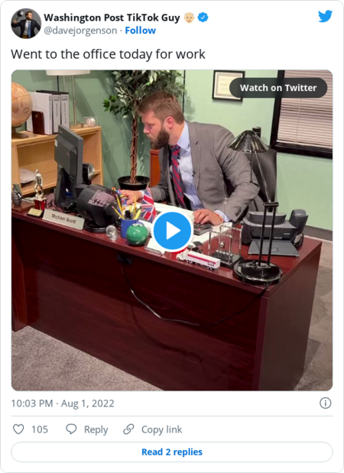
Task: Follow @davejorgenson
Action: pyautogui.click(x=141, y=31)
